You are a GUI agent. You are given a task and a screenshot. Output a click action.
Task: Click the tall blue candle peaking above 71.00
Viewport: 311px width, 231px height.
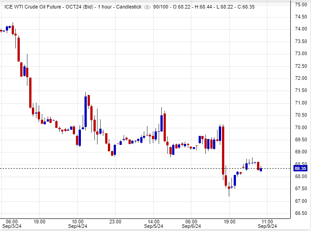point(85,112)
